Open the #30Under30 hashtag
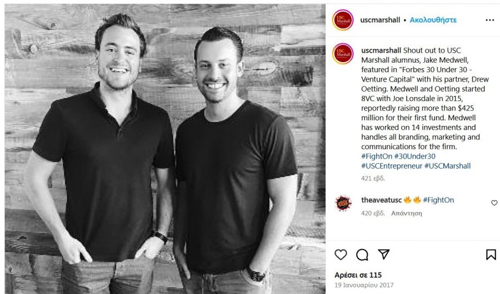 pyautogui.click(x=414, y=156)
